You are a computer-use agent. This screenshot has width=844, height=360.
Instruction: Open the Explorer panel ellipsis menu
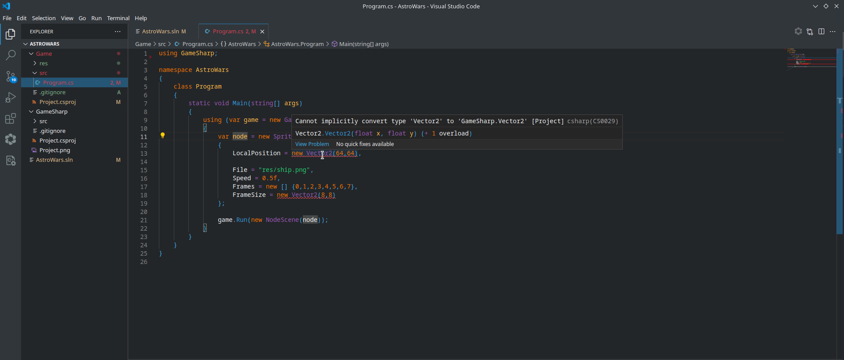pos(118,32)
